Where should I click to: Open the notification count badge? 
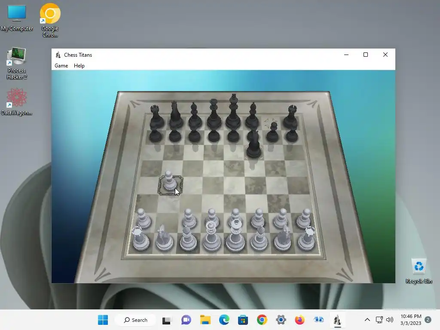click(428, 320)
